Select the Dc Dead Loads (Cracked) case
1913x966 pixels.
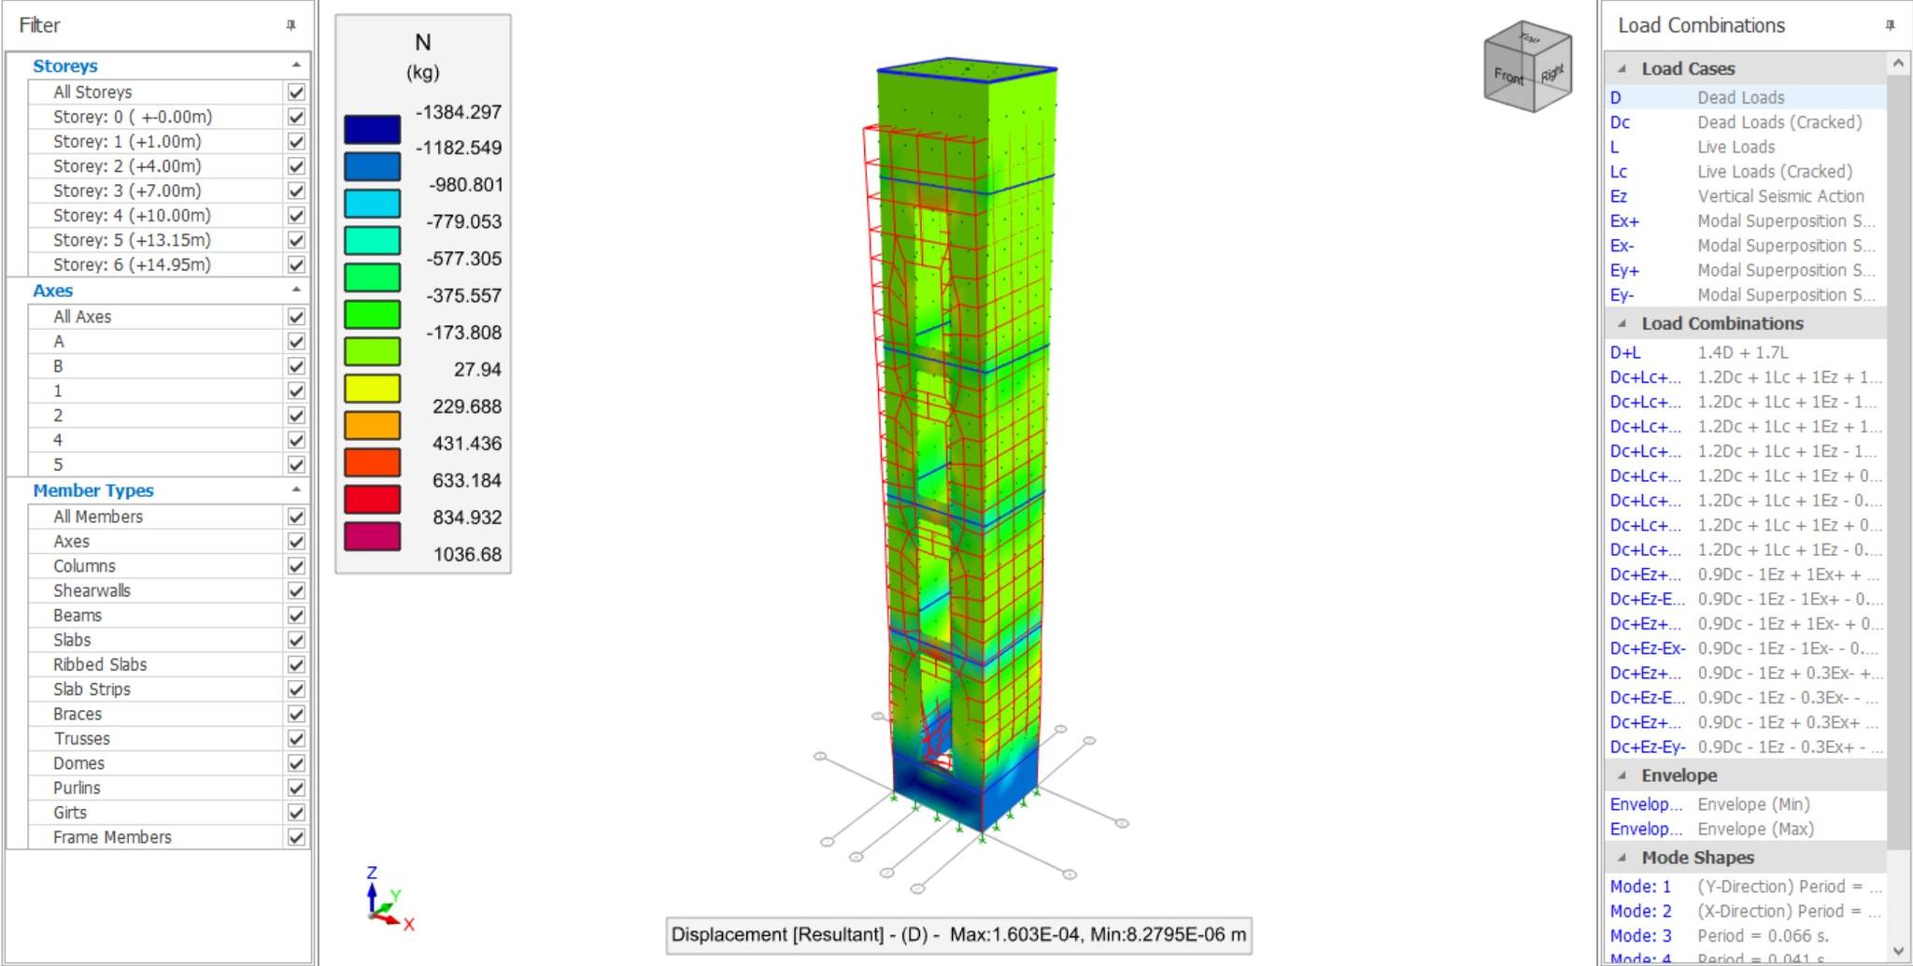pyautogui.click(x=1746, y=122)
